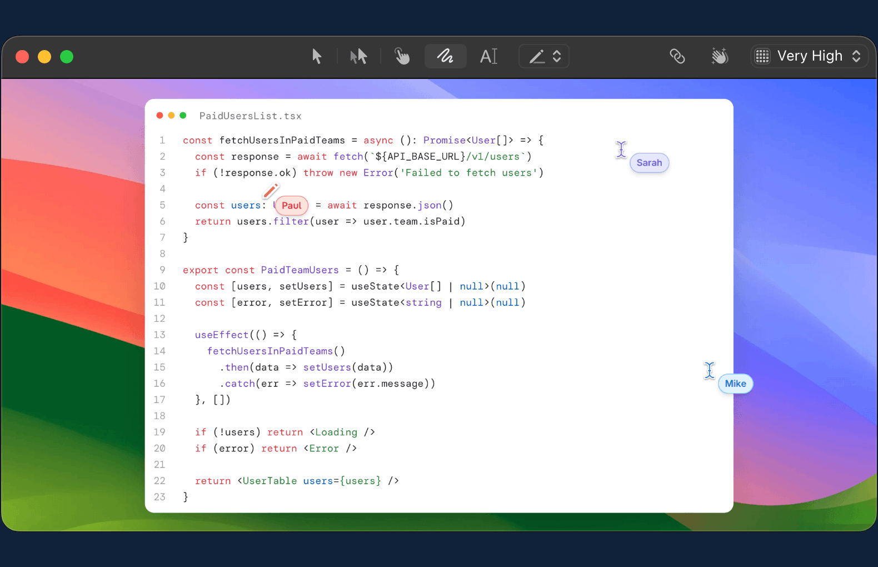Click the Paul cursor label

pos(291,206)
